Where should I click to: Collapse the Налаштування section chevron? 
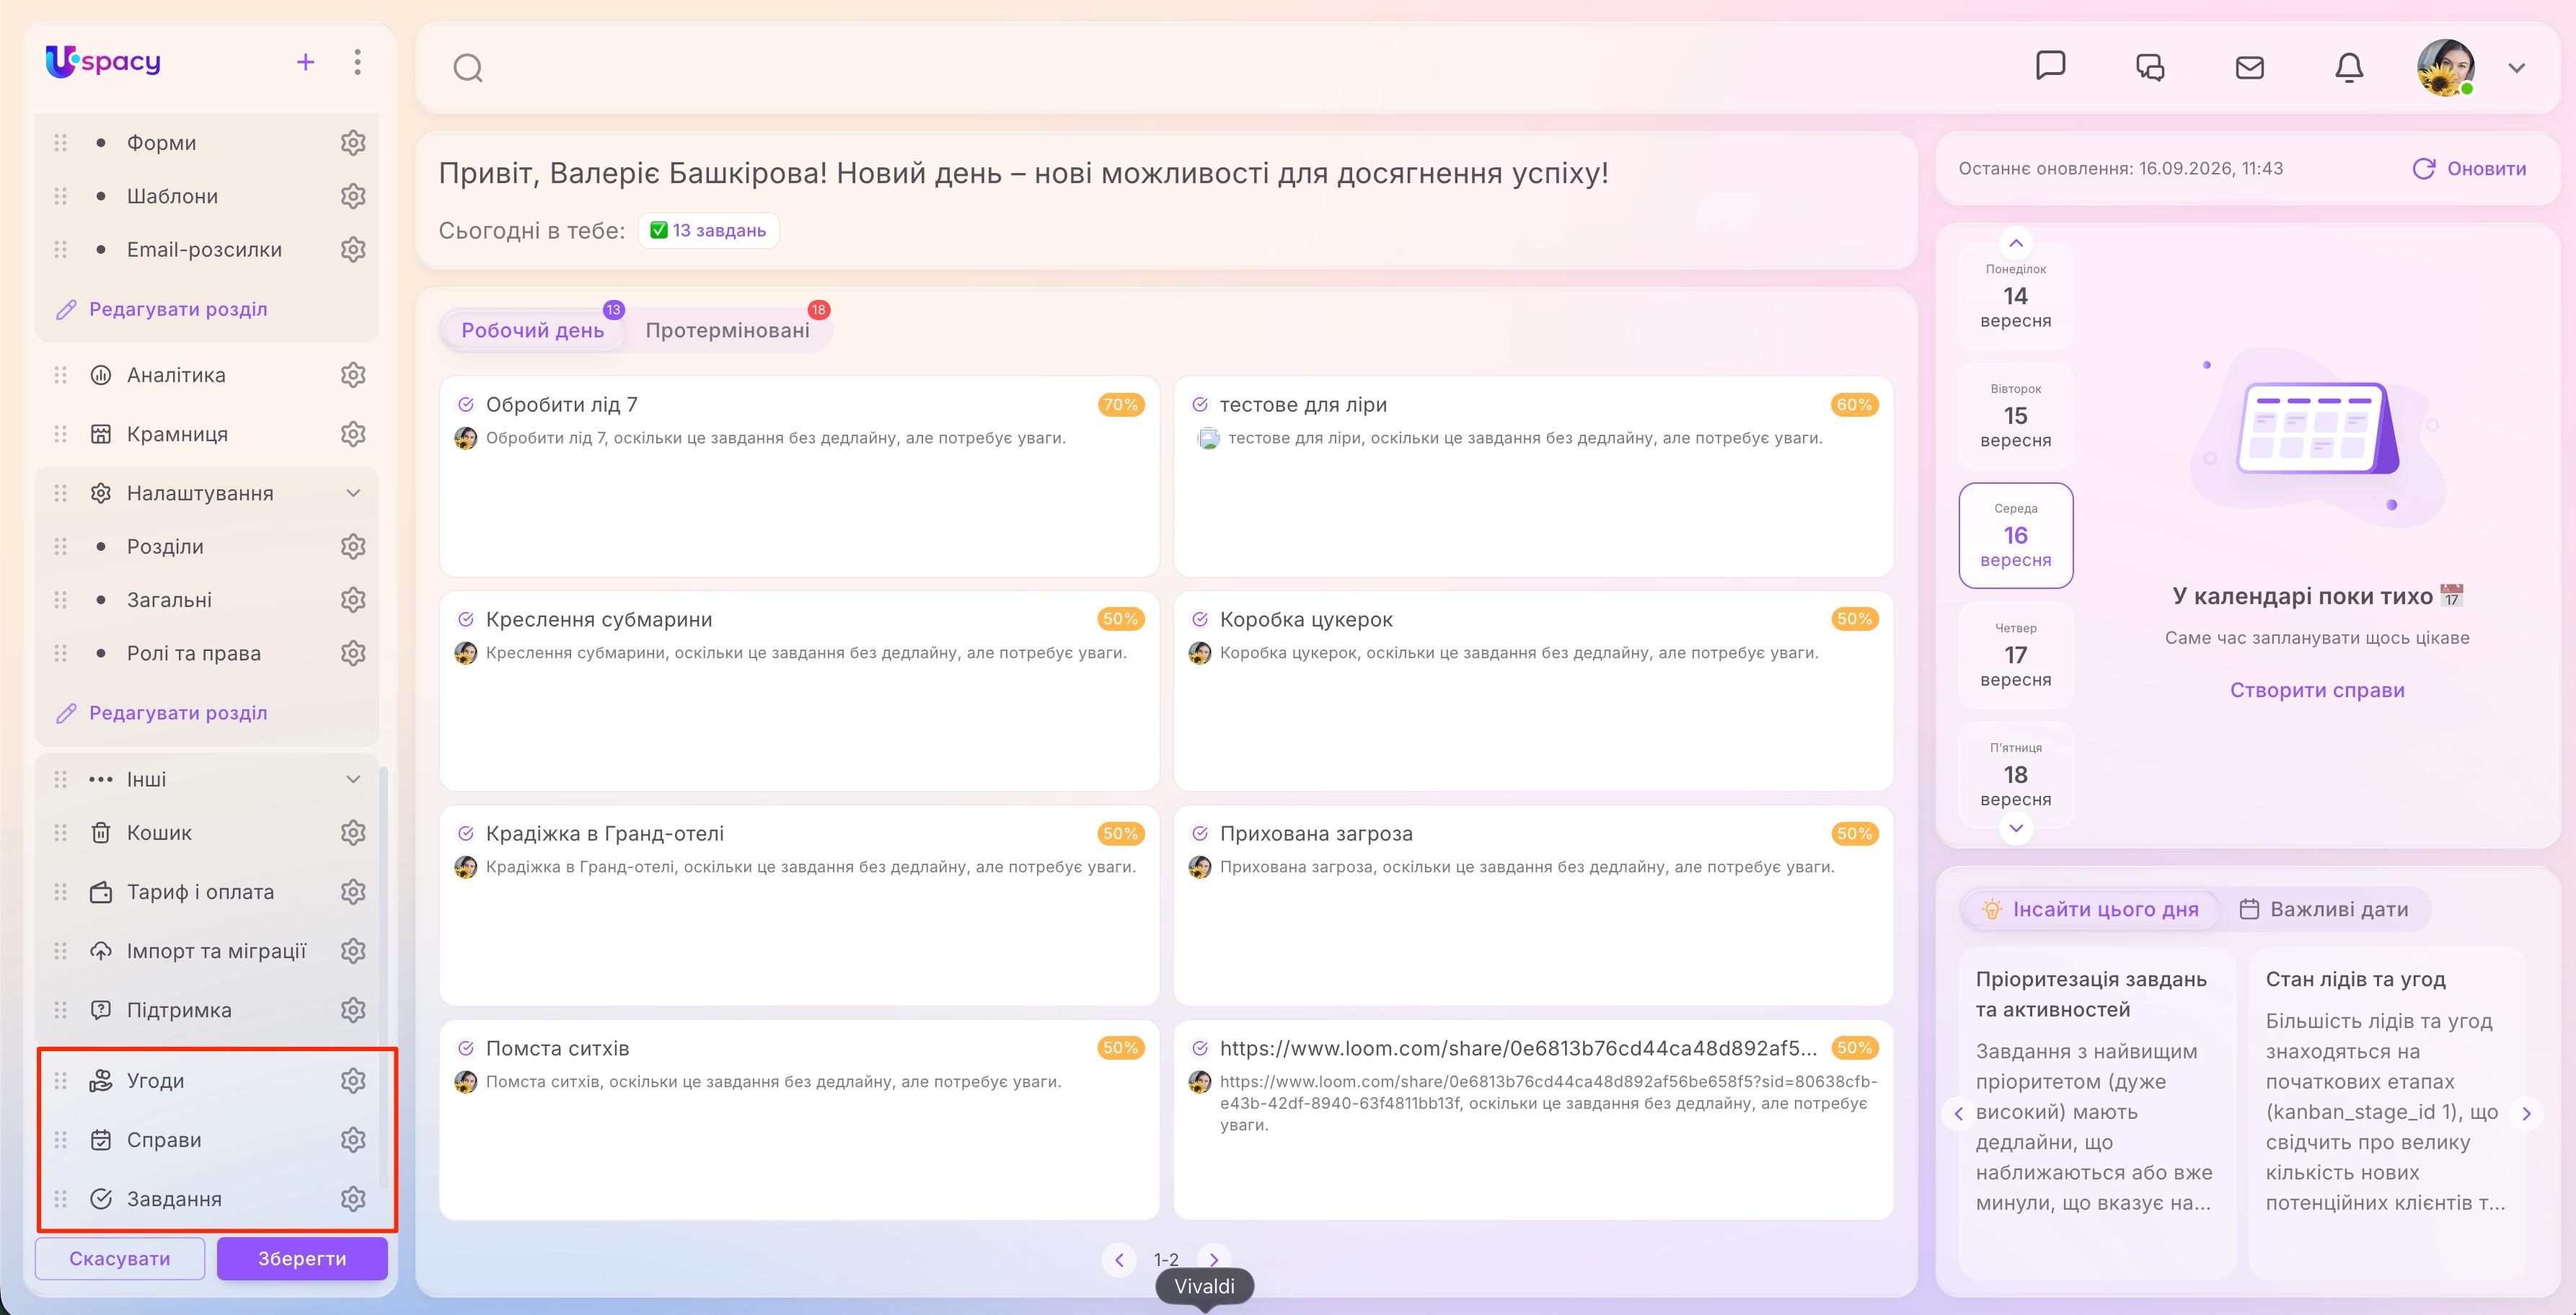pyautogui.click(x=353, y=493)
